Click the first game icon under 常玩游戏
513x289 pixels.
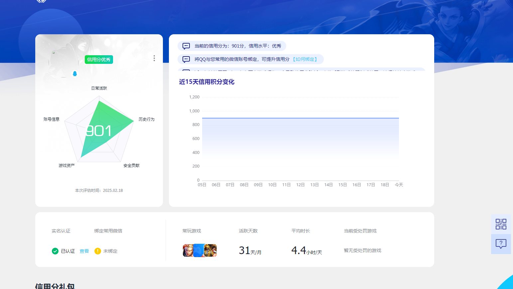188,250
